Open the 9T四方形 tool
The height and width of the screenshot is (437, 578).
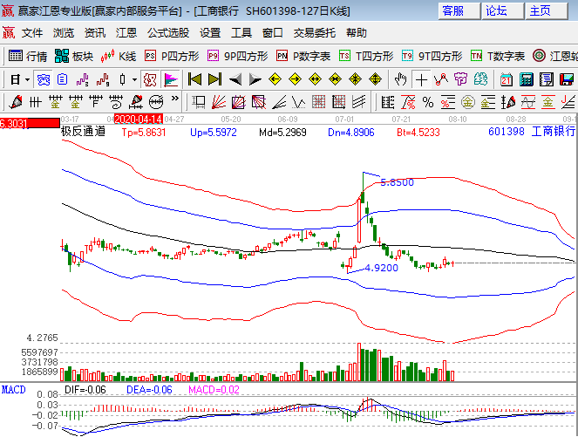432,56
